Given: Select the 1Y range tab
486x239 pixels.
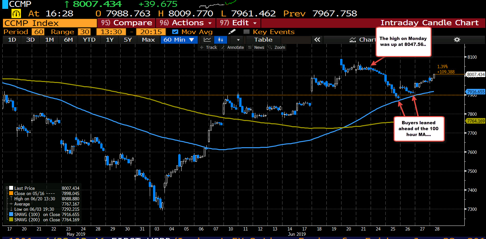Looking at the screenshot, I should (x=109, y=40).
